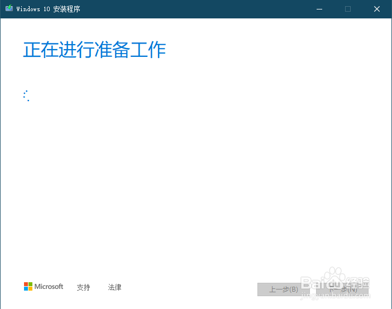Image resolution: width=392 pixels, height=309 pixels.
Task: Click the Microsoft logo
Action: tap(44, 287)
